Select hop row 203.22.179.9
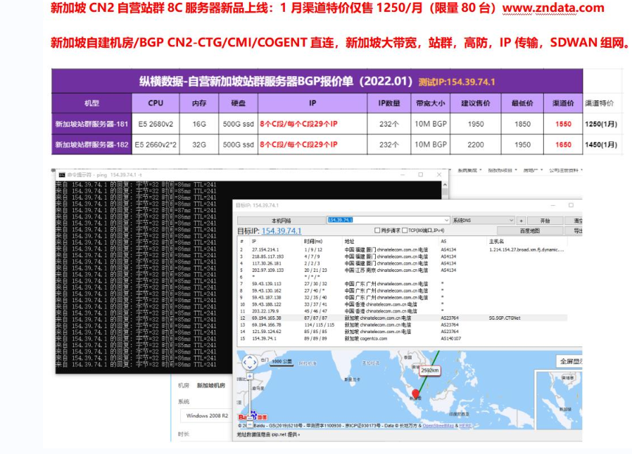This screenshot has width=632, height=454. [402, 311]
